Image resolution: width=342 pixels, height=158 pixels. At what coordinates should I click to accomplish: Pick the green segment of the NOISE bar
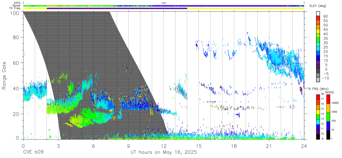point(328,117)
